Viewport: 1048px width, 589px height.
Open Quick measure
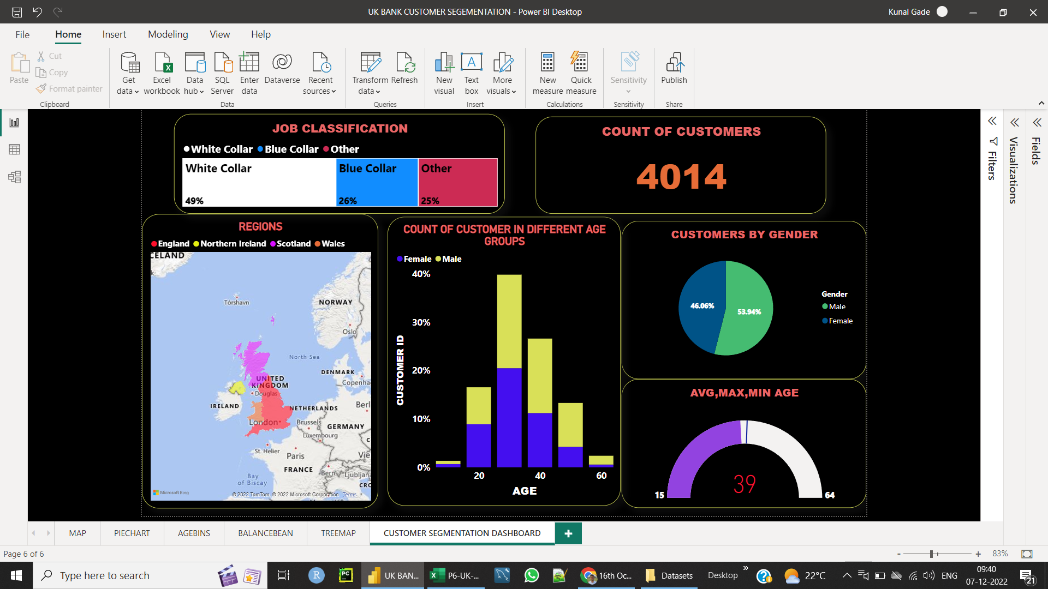click(581, 73)
